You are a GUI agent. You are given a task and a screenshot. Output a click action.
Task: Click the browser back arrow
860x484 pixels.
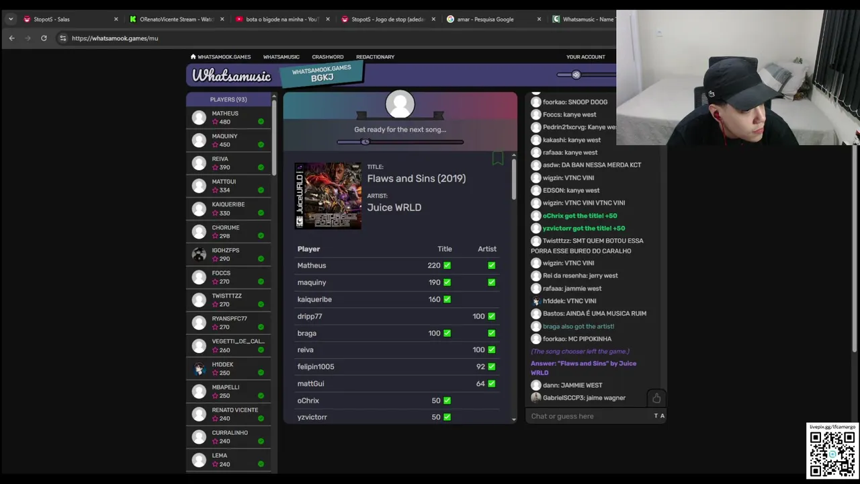coord(11,38)
